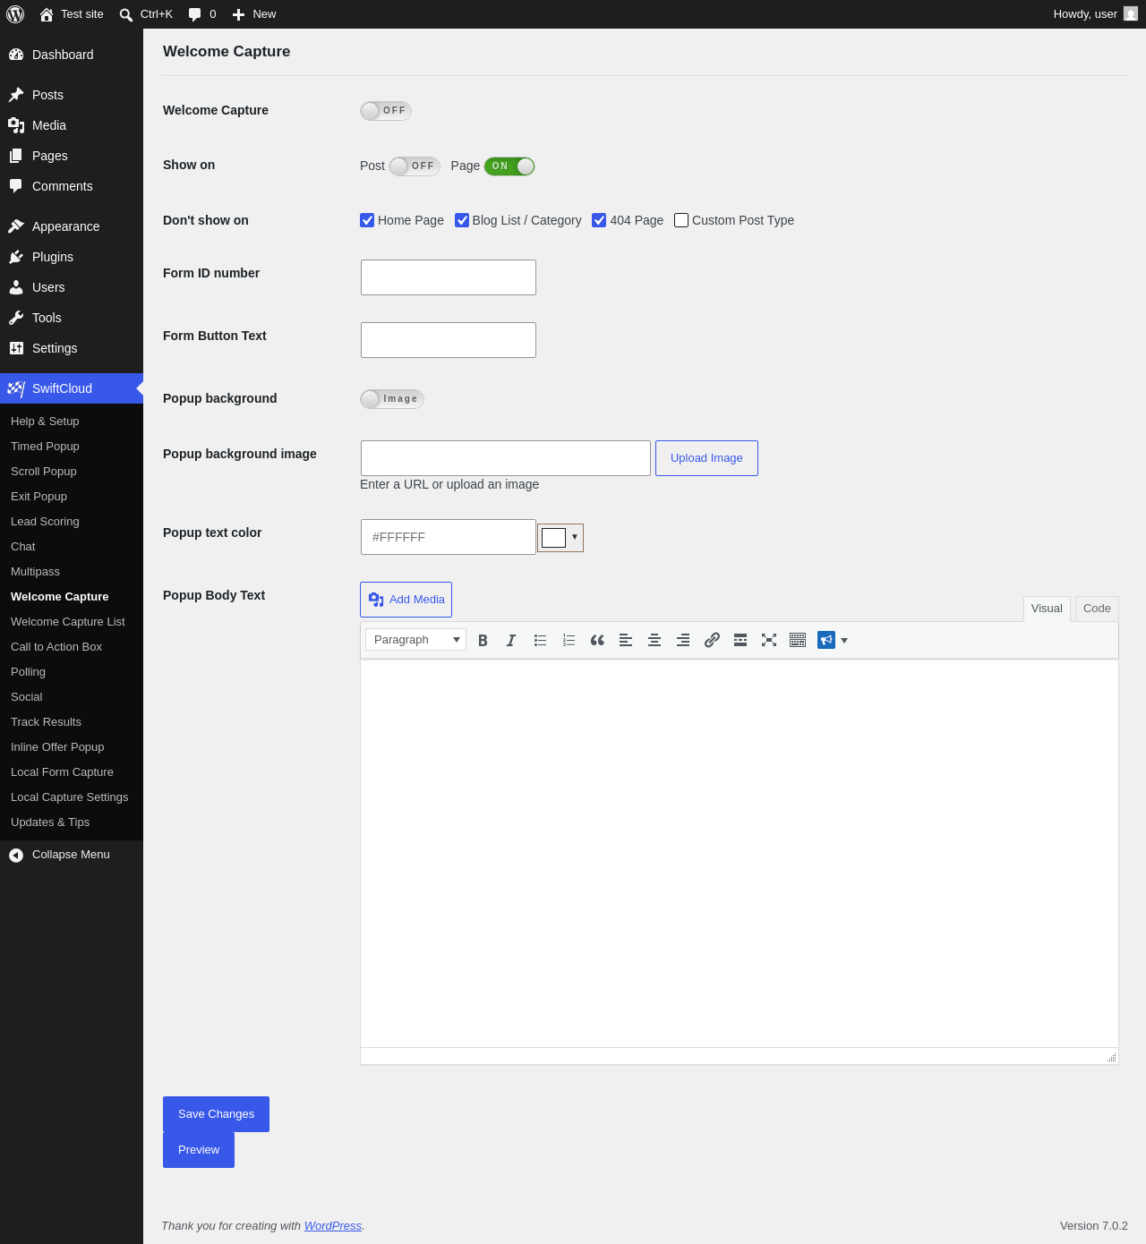Focus the Form ID number field
Image resolution: width=1146 pixels, height=1244 pixels.
click(x=449, y=277)
